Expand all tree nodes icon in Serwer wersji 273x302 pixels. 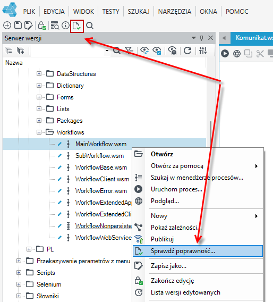pos(20,51)
